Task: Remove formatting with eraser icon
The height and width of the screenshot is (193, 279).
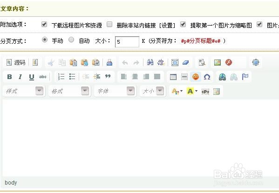Action: [185, 63]
